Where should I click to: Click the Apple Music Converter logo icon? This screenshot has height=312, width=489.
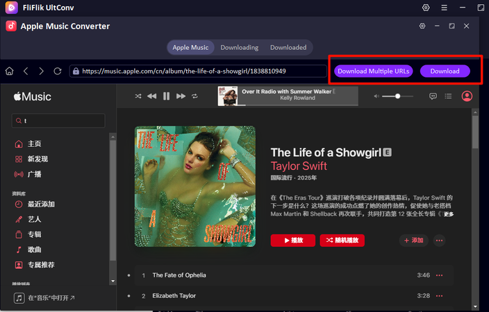[x=11, y=26]
